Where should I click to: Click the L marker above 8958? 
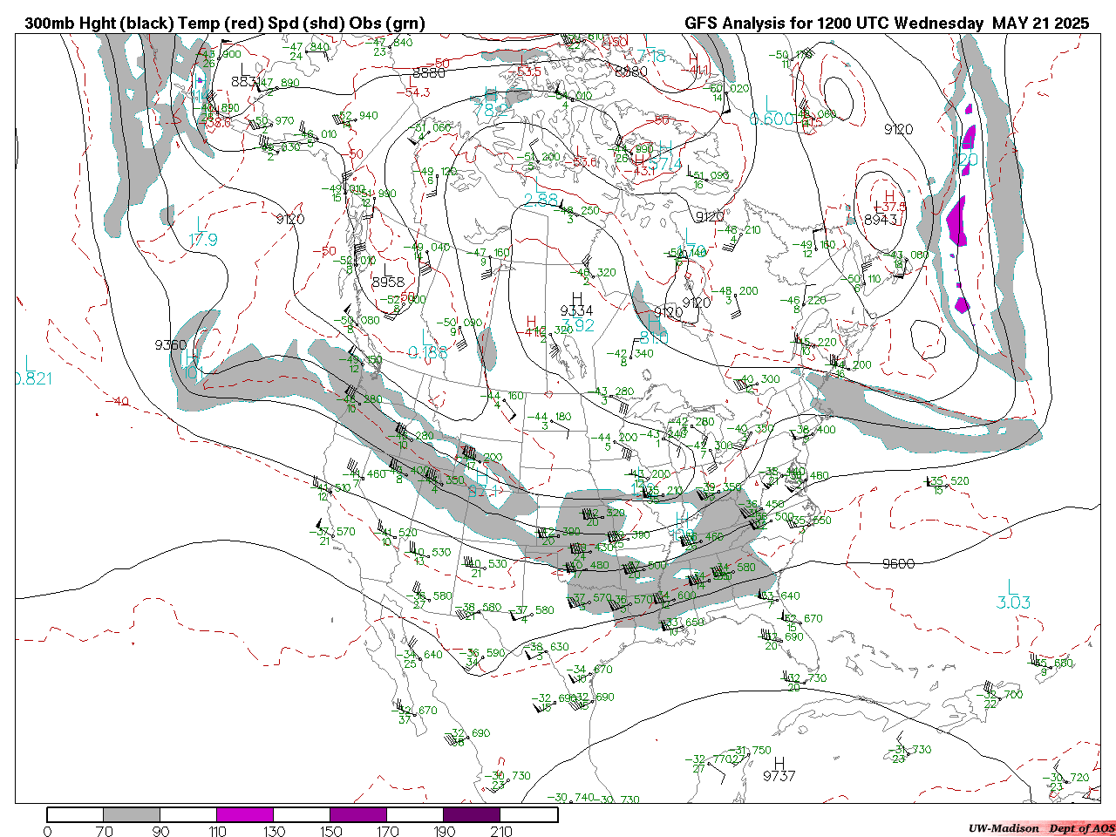point(386,269)
